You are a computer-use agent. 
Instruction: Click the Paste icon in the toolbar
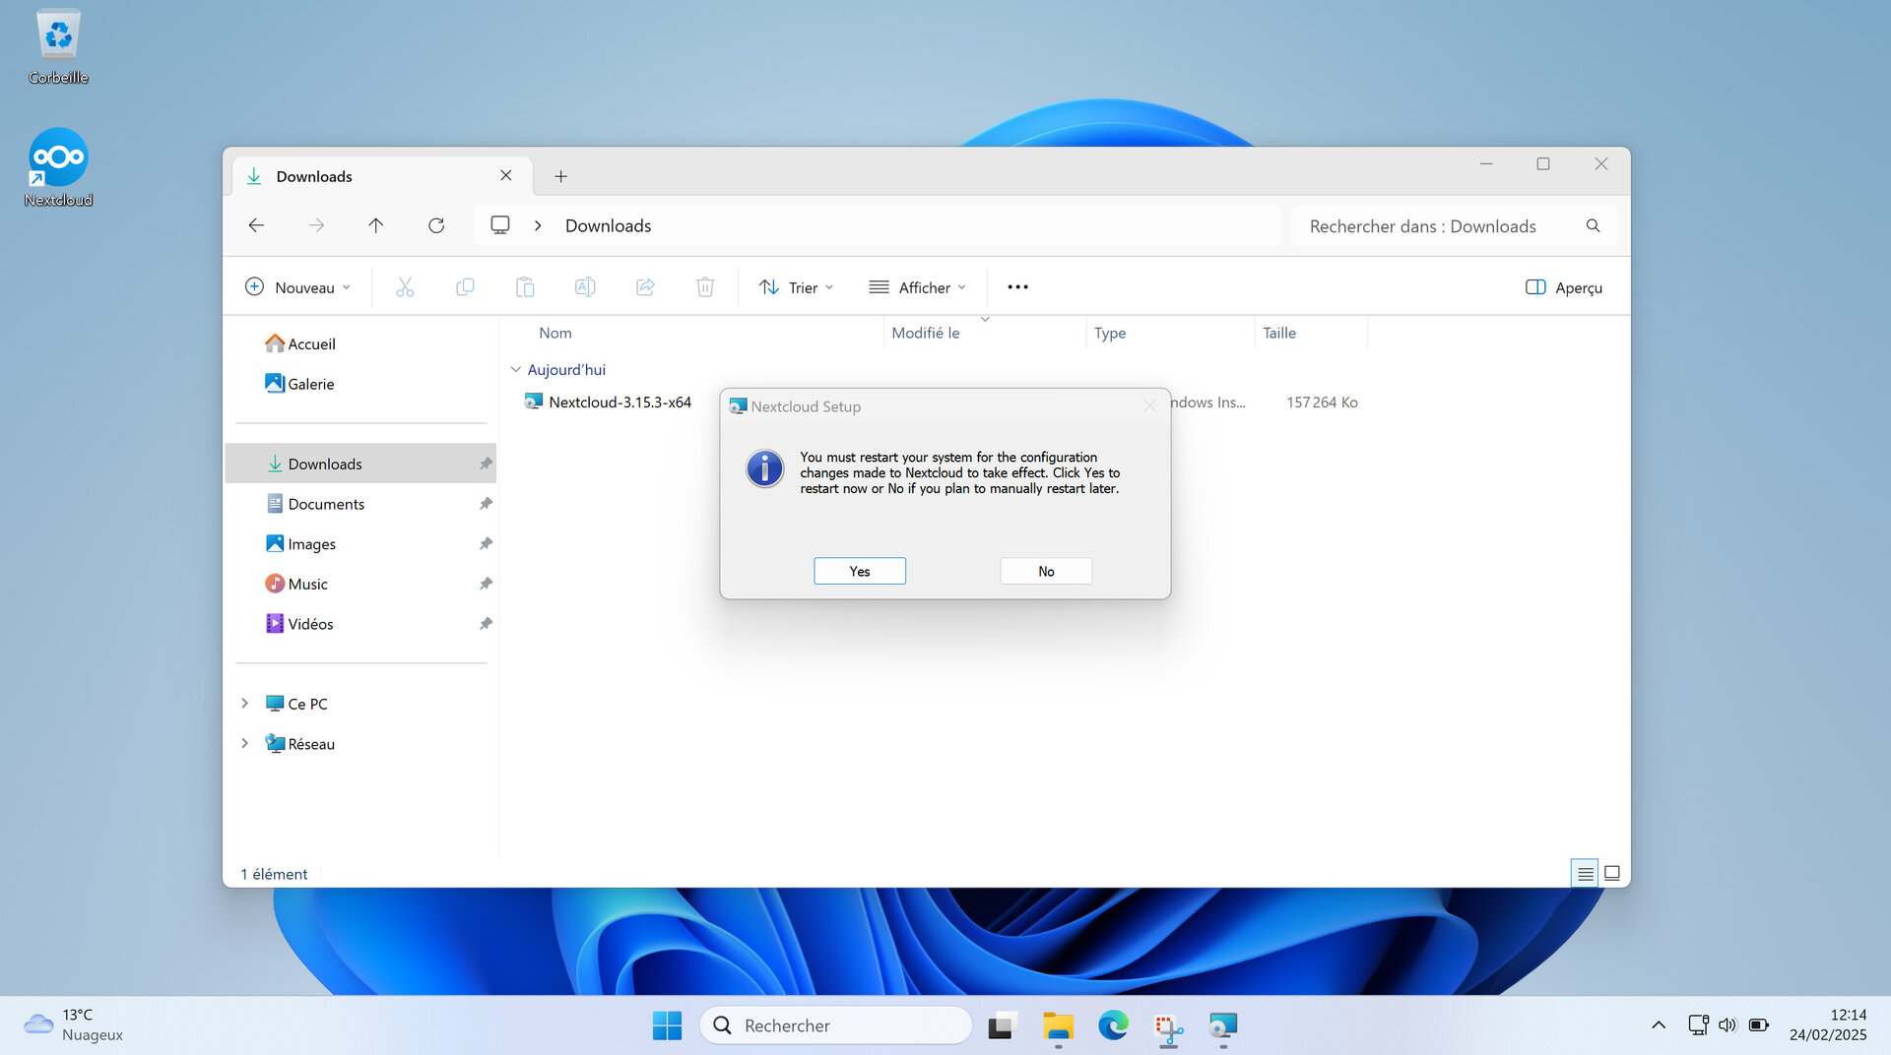tap(525, 286)
